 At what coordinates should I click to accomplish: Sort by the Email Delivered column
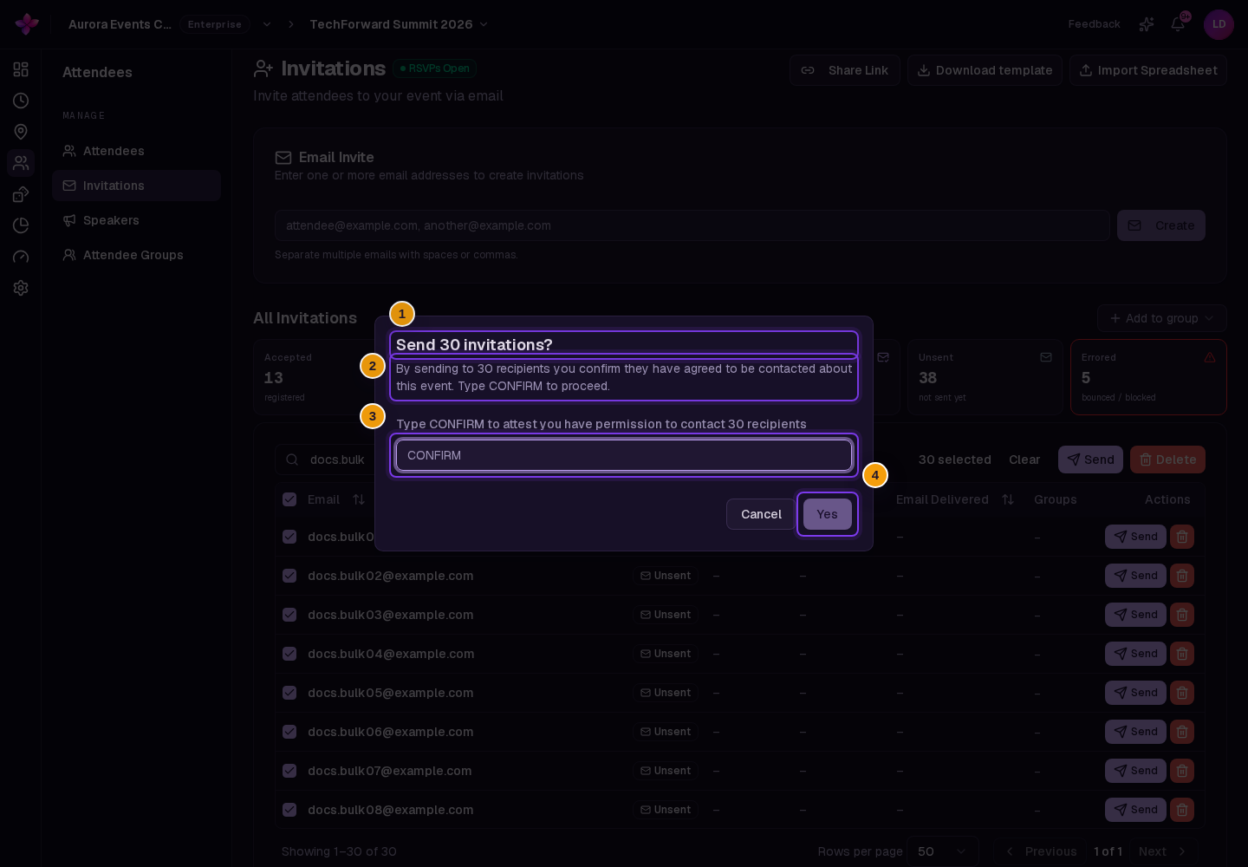click(1008, 499)
